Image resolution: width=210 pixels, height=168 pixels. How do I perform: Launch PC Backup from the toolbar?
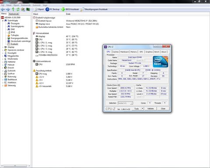52,9
